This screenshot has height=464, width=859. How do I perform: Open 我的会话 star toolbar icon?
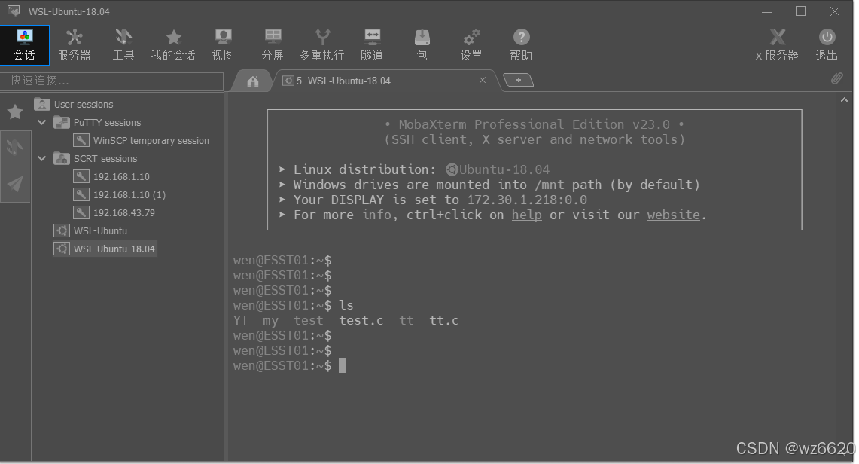pos(173,45)
